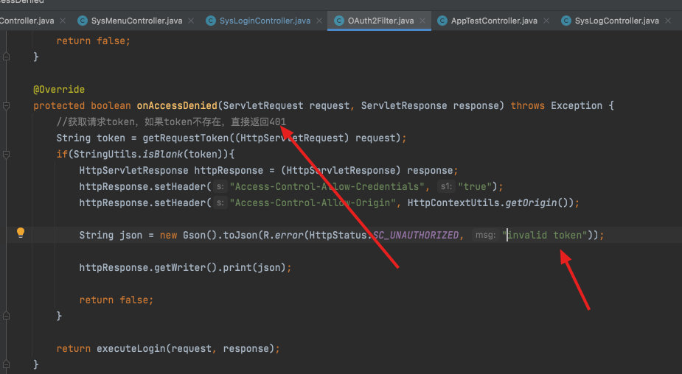This screenshot has height=374, width=682.
Task: Click the throws Exception clause
Action: pos(557,105)
